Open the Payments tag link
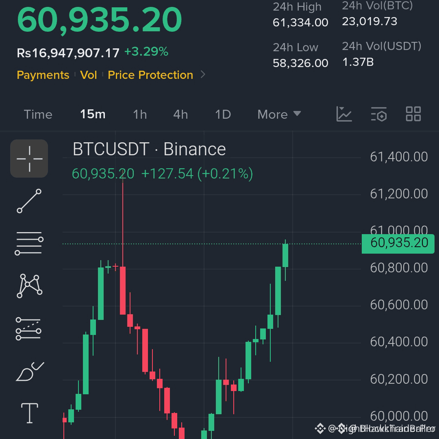Screen dimensions: 439x439 point(43,75)
